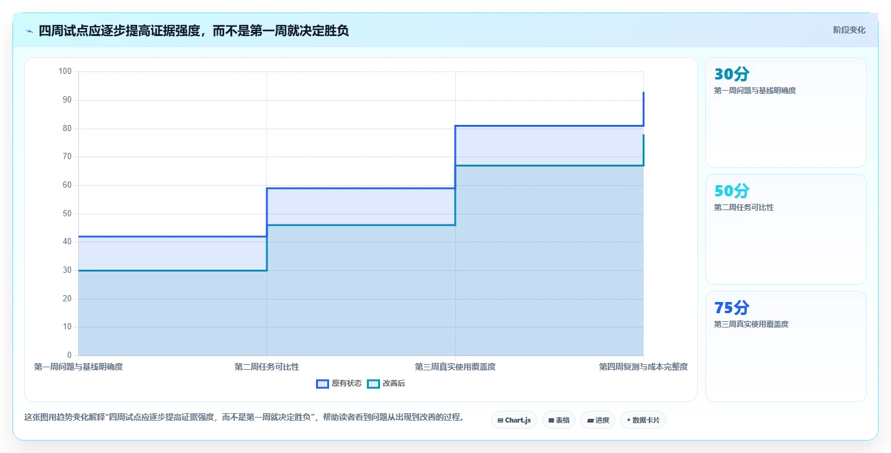Open the 50分 second-week card
The image size is (891, 453).
point(786,229)
